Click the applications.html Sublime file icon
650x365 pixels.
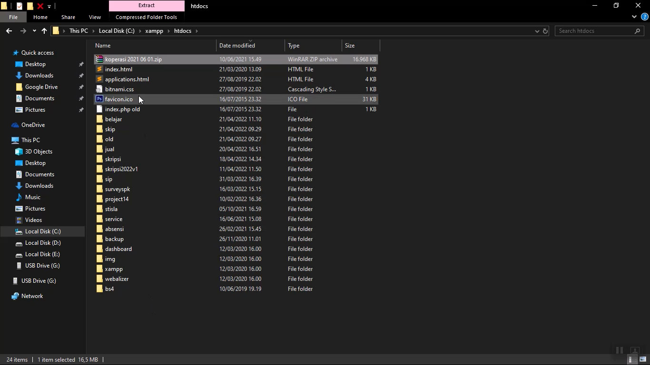click(99, 79)
